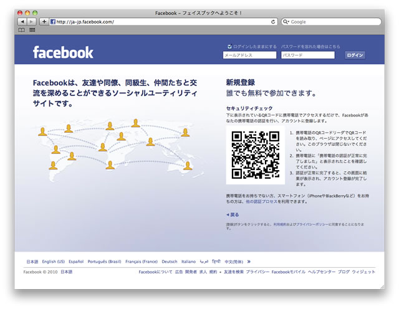This screenshot has width=399, height=309.
Task: Open 広告 footer link
Action: click(179, 272)
